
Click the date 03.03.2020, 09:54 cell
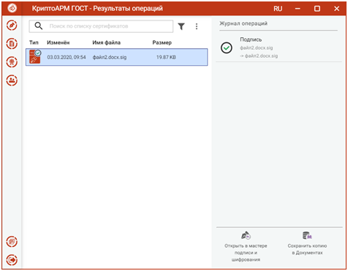click(x=67, y=57)
